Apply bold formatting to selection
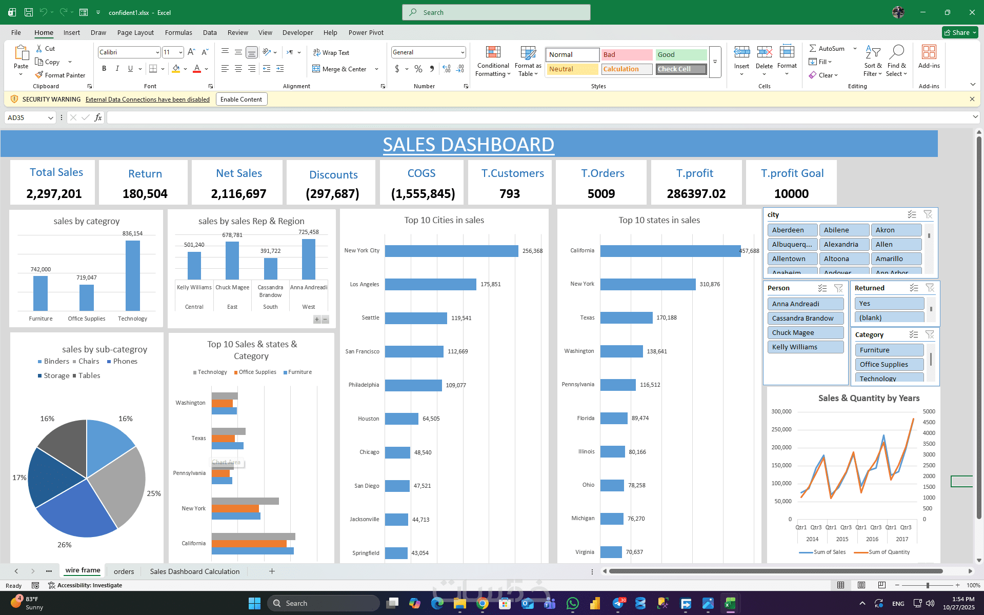 [104, 69]
